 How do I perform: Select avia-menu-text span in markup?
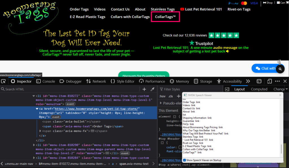pyautogui.click(x=83, y=126)
